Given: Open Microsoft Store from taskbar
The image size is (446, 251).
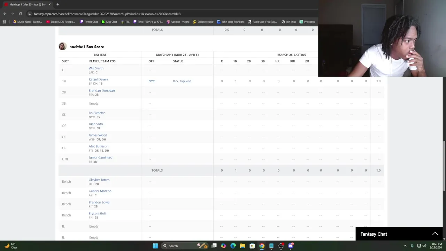Looking at the screenshot, I should (252, 246).
